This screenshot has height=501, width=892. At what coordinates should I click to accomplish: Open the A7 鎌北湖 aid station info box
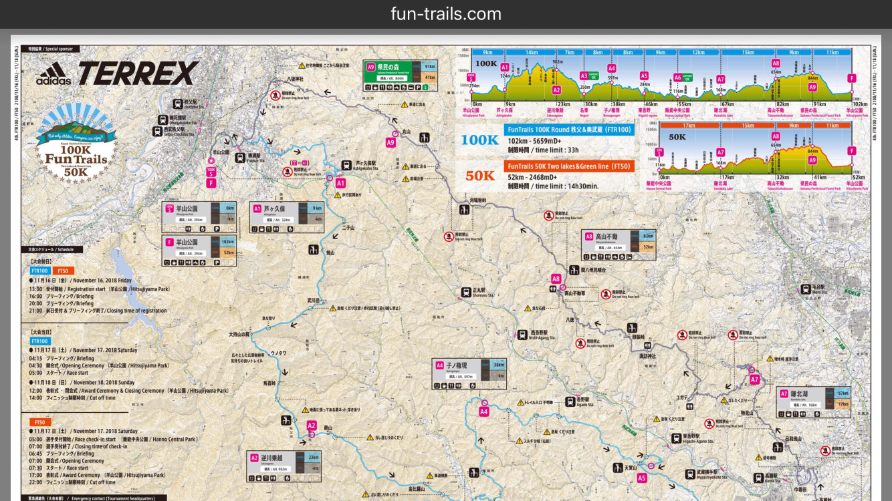(x=814, y=403)
